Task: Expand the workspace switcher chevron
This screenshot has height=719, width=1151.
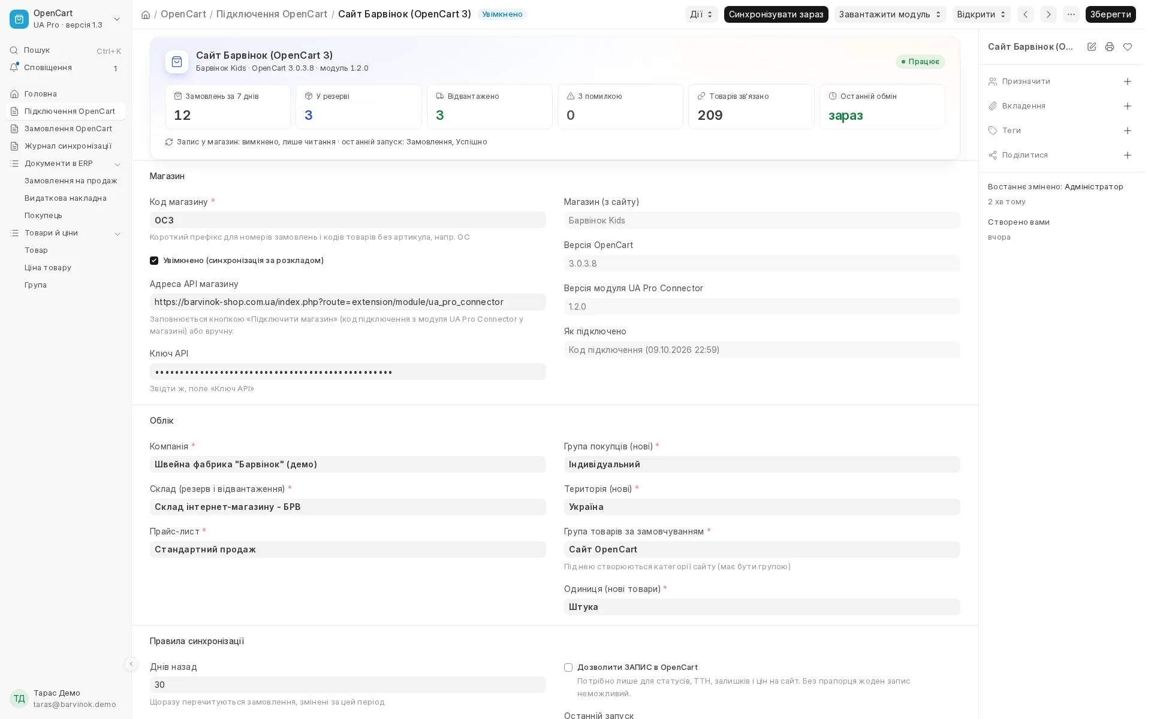Action: coord(117,19)
